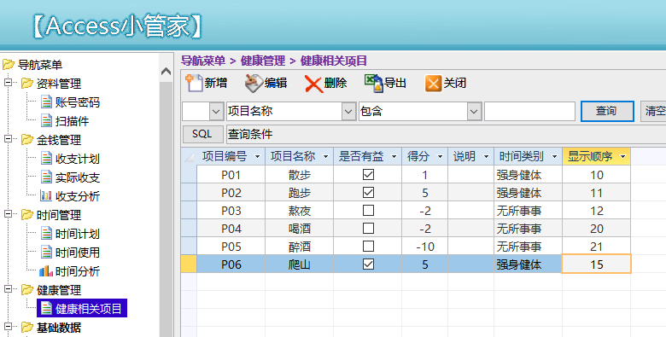This screenshot has width=666, height=337.
Task: Click the 导出 Excel export icon
Action: point(374,84)
